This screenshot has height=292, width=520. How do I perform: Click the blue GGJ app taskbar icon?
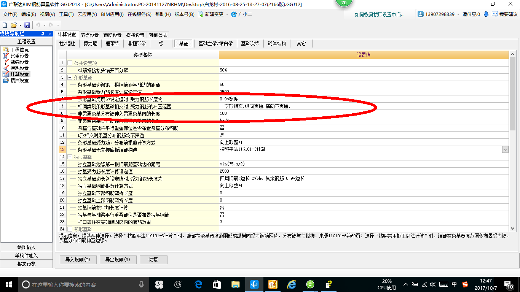point(254,284)
